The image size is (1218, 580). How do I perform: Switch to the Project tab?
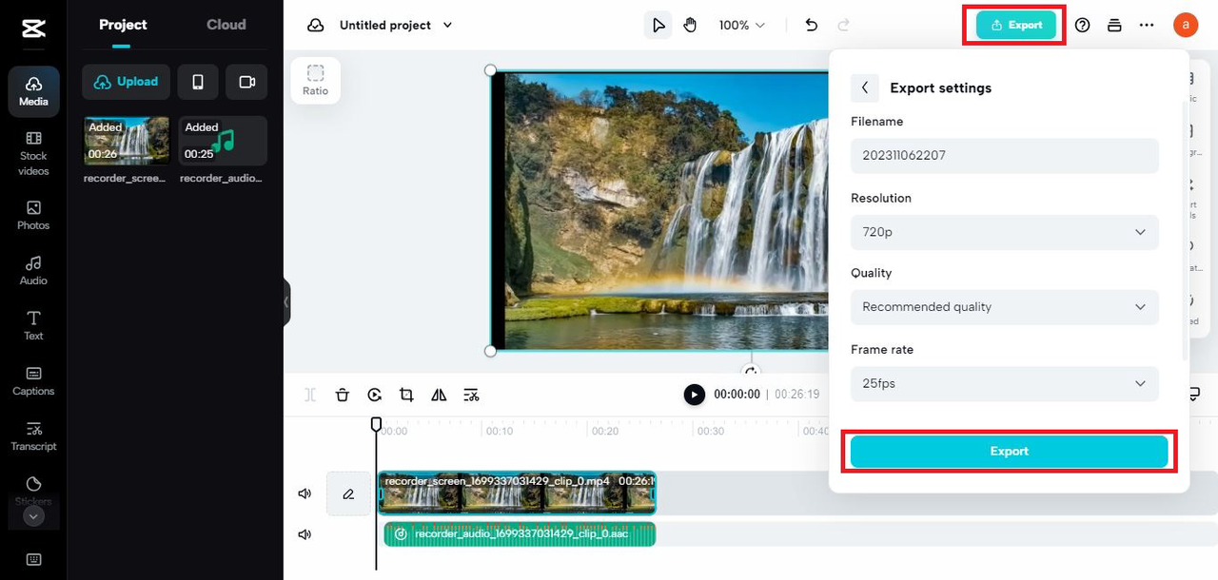pyautogui.click(x=124, y=25)
